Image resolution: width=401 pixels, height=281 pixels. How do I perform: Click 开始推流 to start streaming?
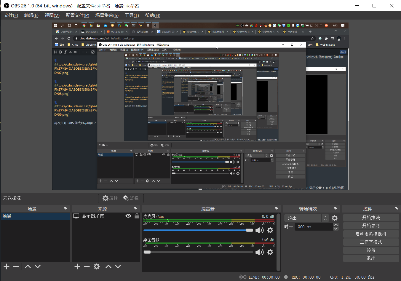[x=371, y=218]
